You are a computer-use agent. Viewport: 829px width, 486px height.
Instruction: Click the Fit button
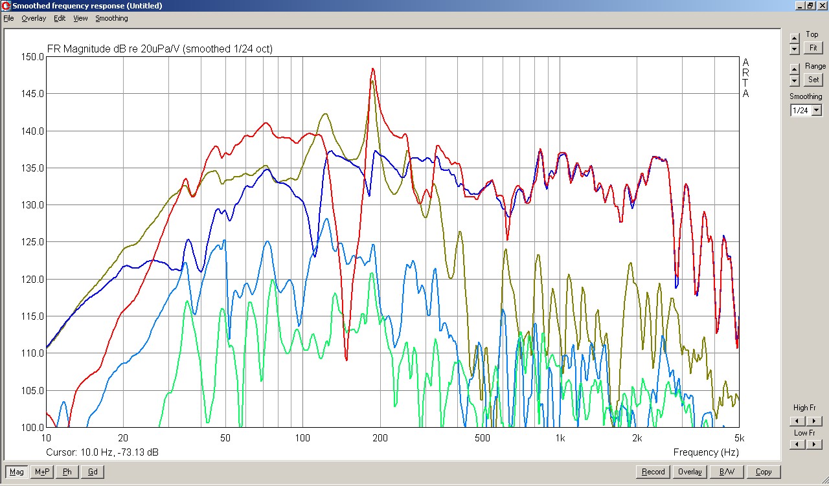click(x=813, y=48)
